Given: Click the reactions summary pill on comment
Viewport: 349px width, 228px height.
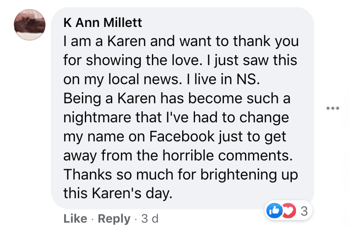Looking at the screenshot, I should tap(289, 211).
